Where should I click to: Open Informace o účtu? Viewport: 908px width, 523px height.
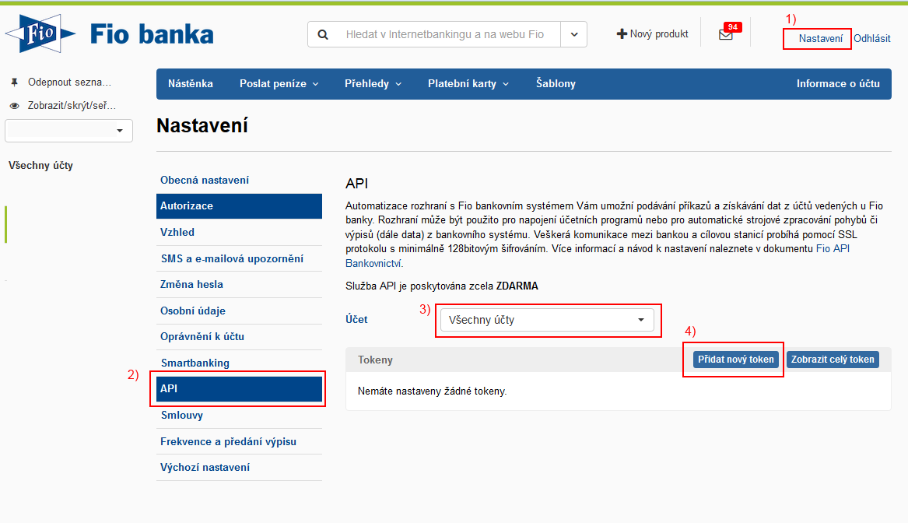click(838, 84)
